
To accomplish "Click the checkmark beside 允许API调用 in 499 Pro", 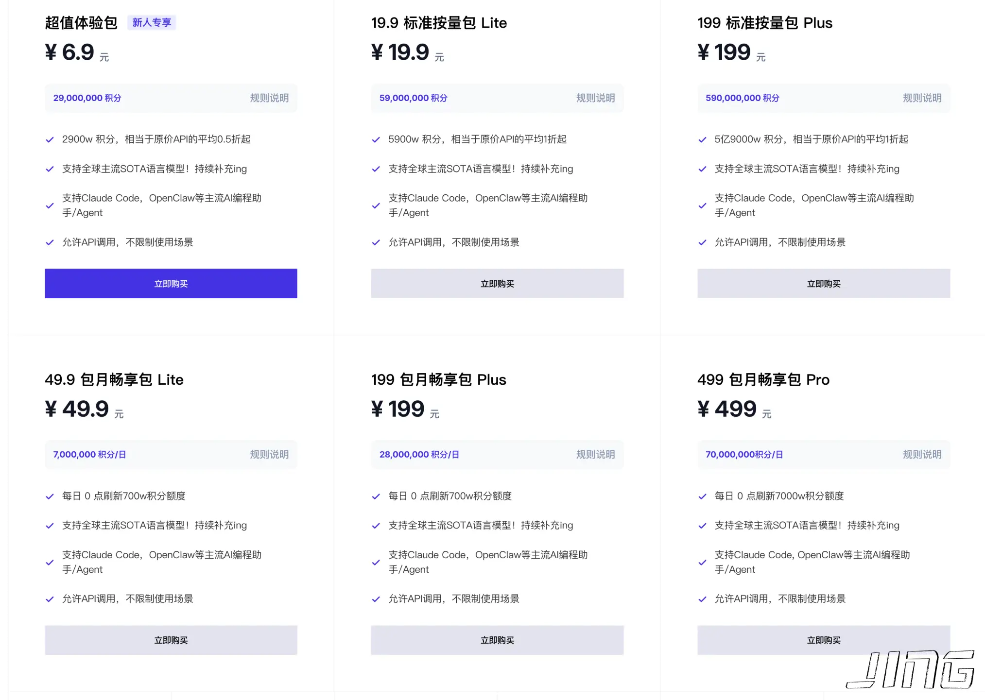I will click(703, 599).
